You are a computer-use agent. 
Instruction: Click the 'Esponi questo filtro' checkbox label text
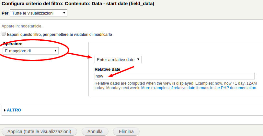tap(60, 35)
